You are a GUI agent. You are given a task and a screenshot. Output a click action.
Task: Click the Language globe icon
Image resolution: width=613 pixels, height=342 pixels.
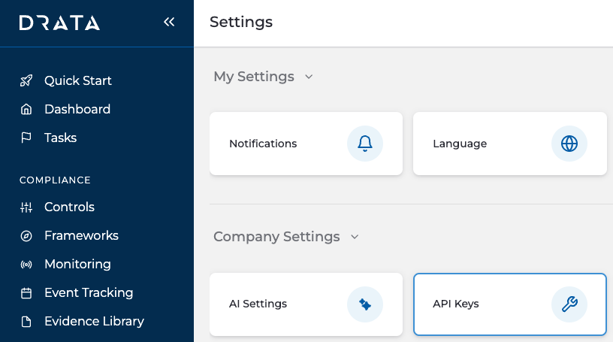pos(569,144)
